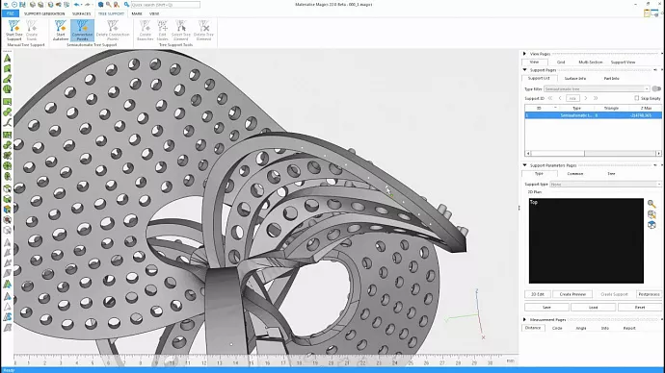Go to next support ID arrow
Screen dimensions: 665x373
coord(586,98)
